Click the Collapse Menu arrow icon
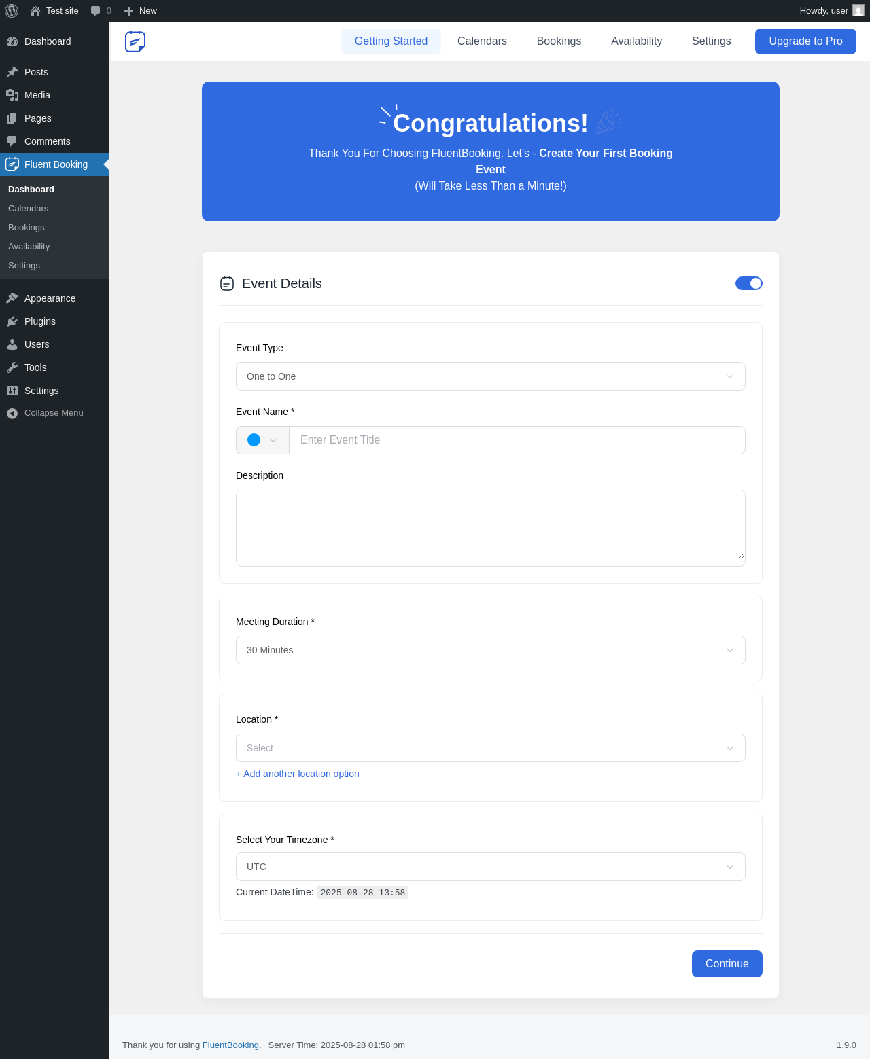The image size is (870, 1059). tap(12, 413)
